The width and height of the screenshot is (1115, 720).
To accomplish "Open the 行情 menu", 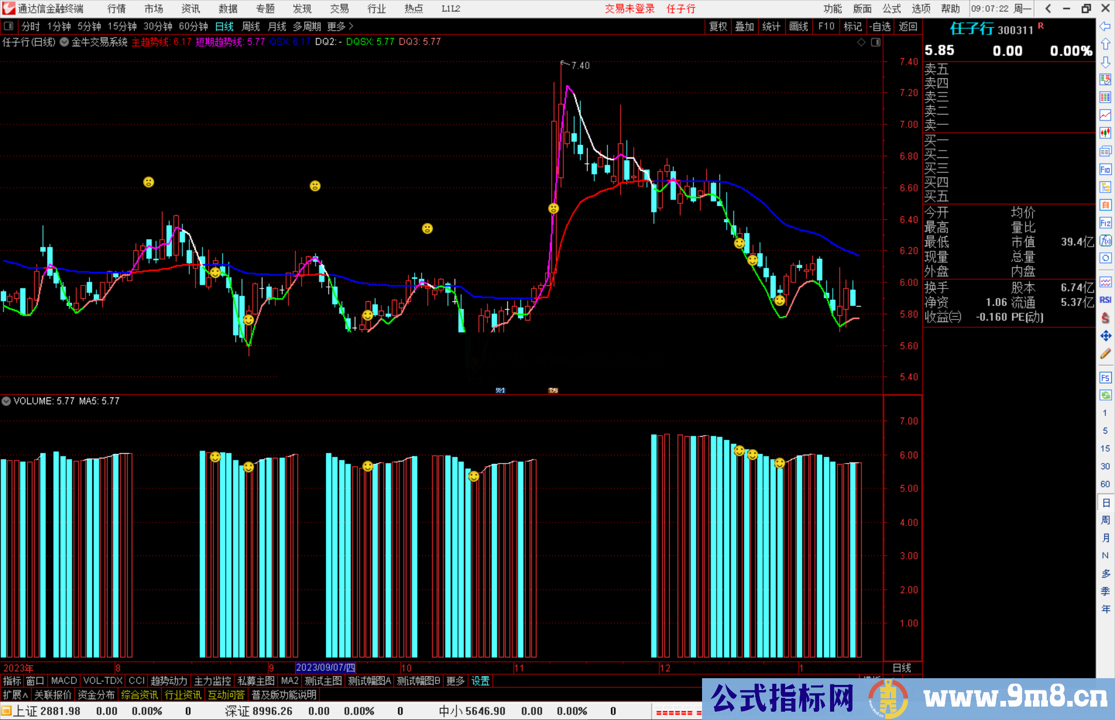I will pyautogui.click(x=116, y=9).
